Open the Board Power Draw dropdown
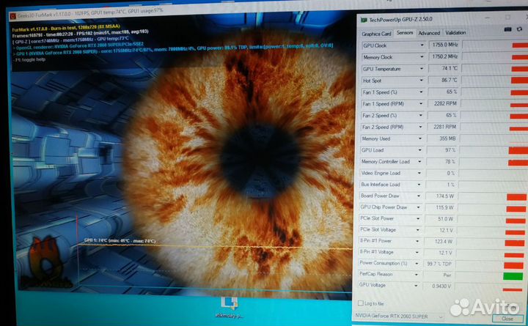 tap(419, 196)
